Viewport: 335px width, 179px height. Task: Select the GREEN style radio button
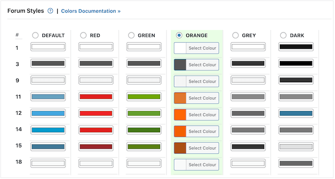point(131,35)
